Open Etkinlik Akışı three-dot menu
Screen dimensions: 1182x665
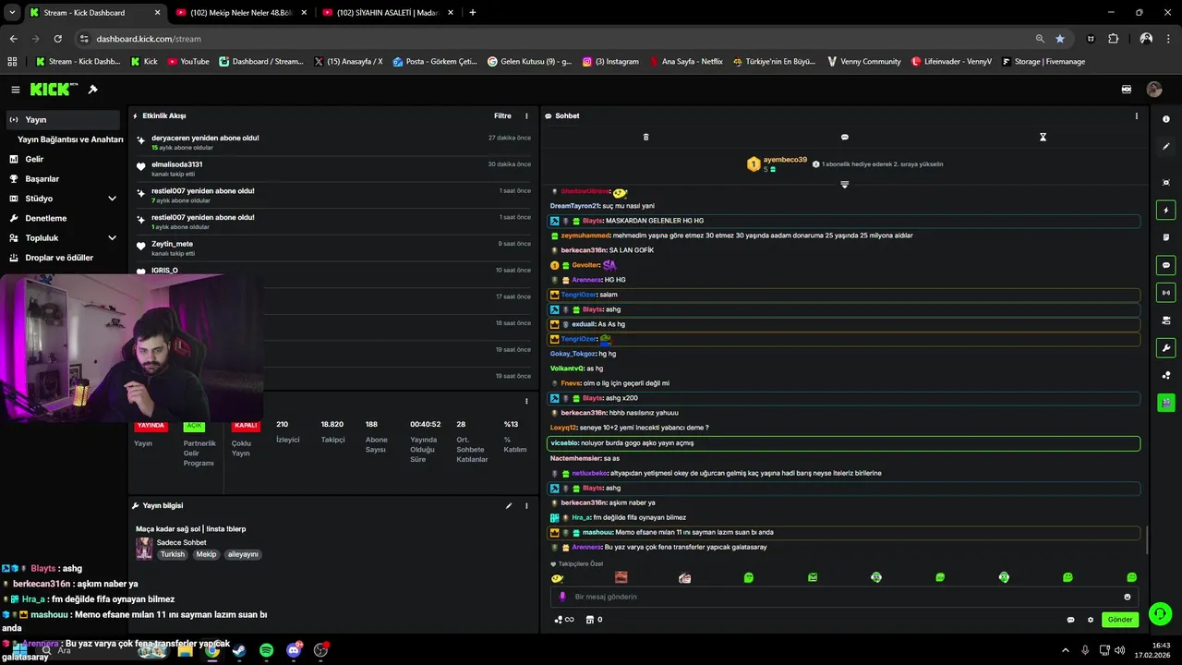click(526, 115)
